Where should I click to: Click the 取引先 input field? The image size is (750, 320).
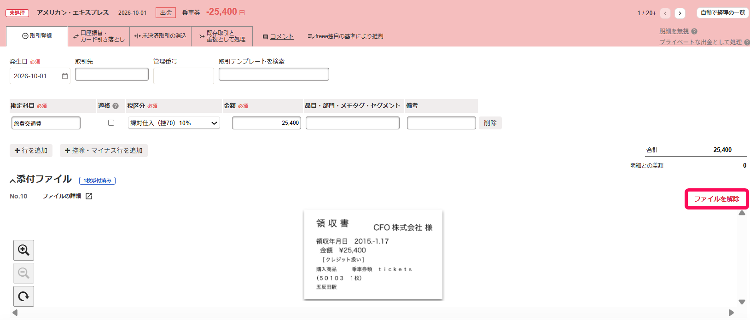click(x=112, y=74)
